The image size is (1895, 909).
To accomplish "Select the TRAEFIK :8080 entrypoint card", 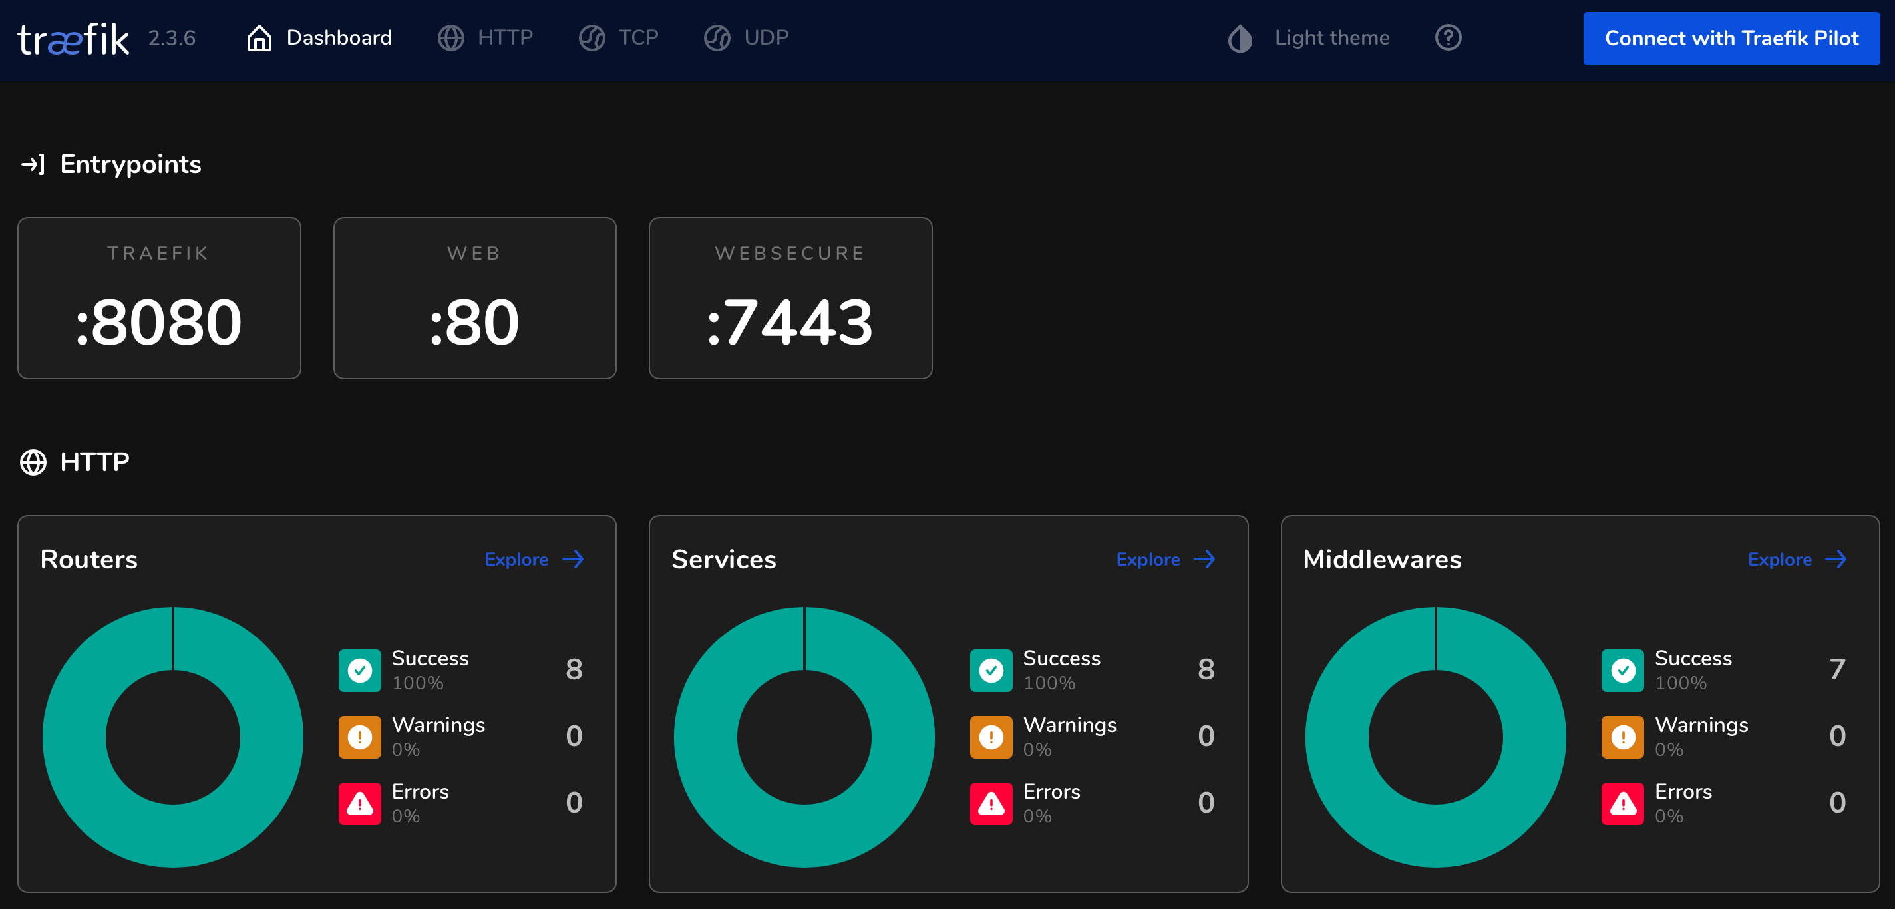I will click(x=159, y=298).
